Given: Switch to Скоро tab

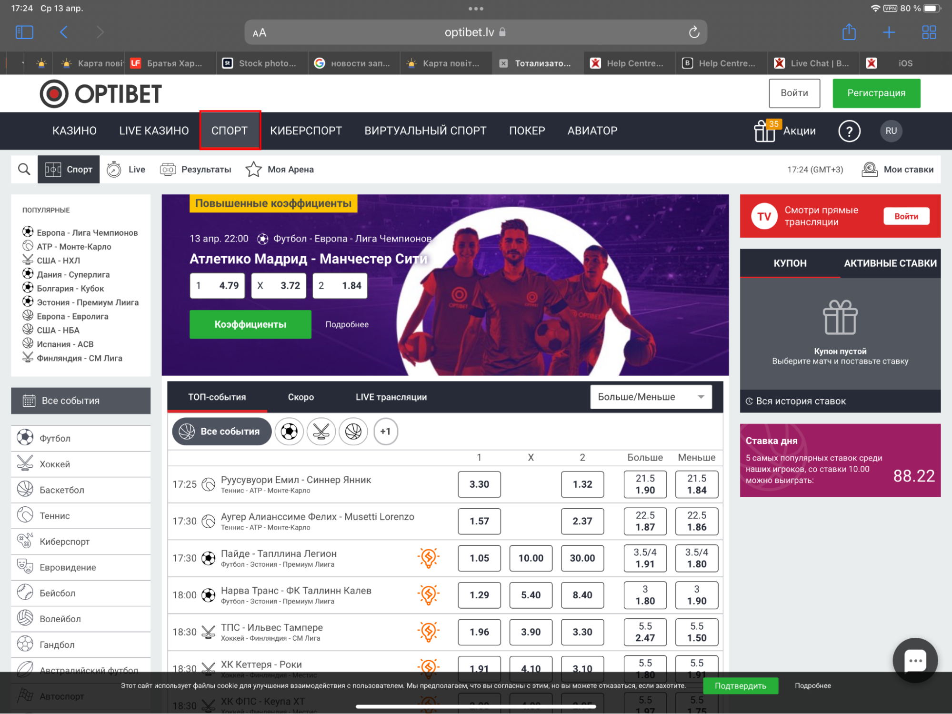Looking at the screenshot, I should coord(301,397).
